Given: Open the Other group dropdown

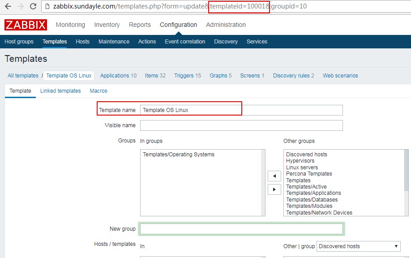Looking at the screenshot, I should [x=358, y=246].
